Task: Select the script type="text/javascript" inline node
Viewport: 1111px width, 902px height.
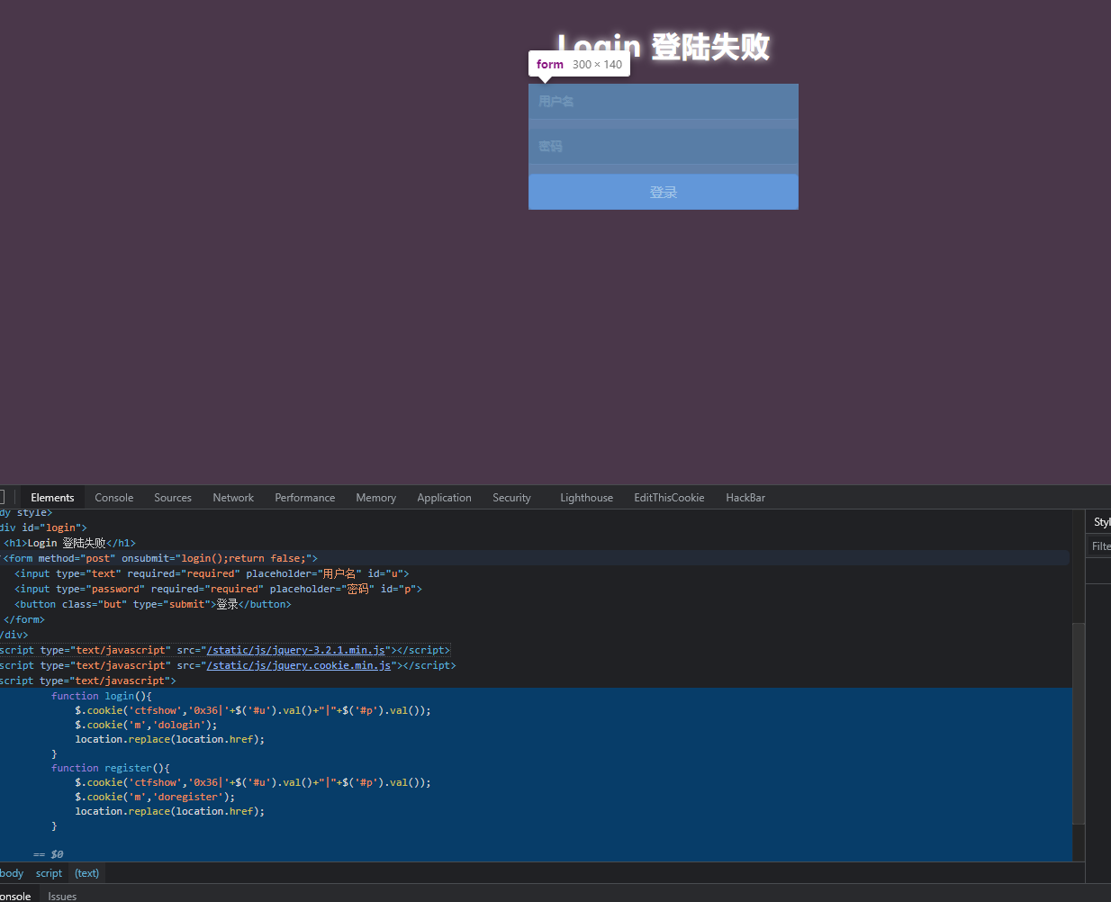Action: (88, 681)
